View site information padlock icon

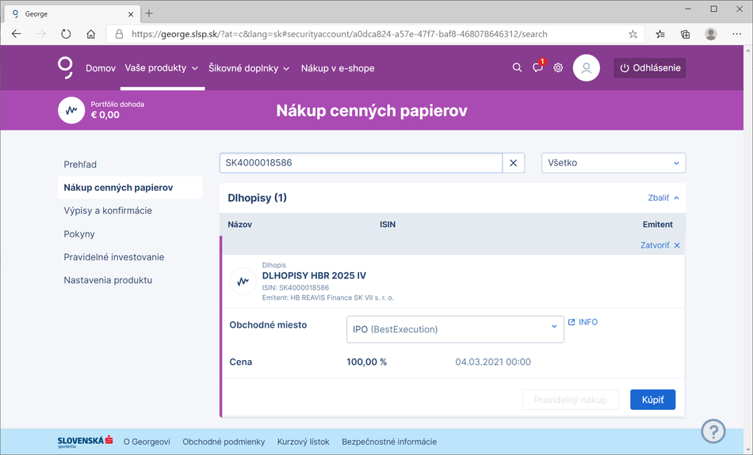pos(119,34)
